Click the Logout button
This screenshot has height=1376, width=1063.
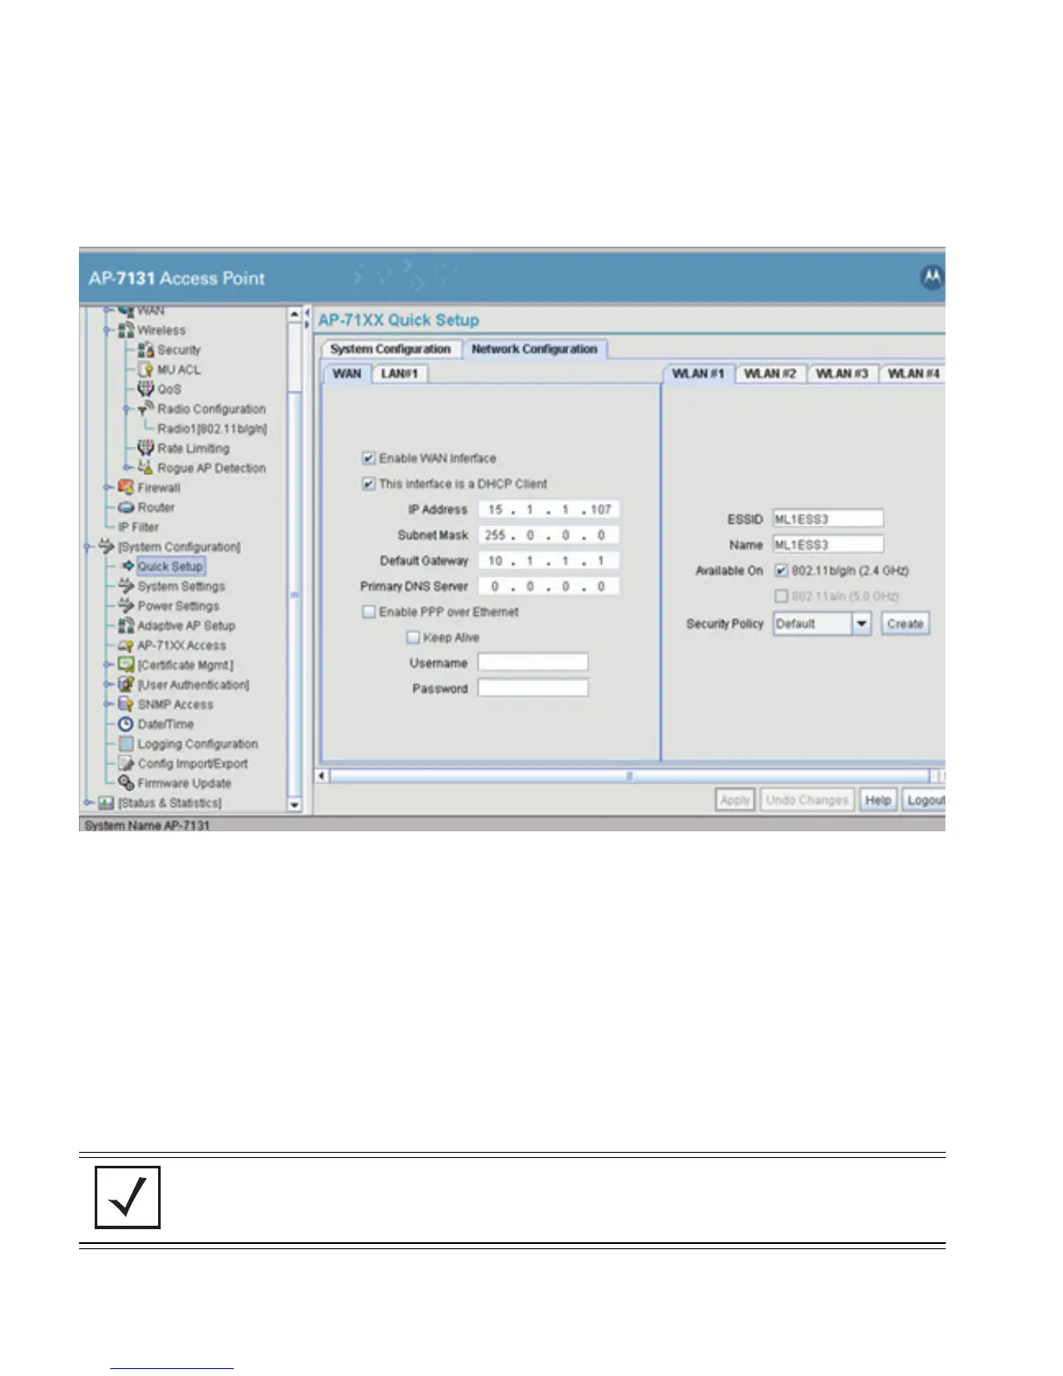(924, 800)
